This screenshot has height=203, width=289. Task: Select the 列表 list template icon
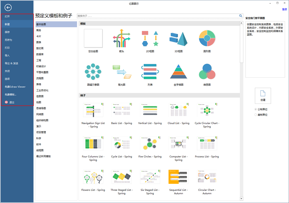150,71
